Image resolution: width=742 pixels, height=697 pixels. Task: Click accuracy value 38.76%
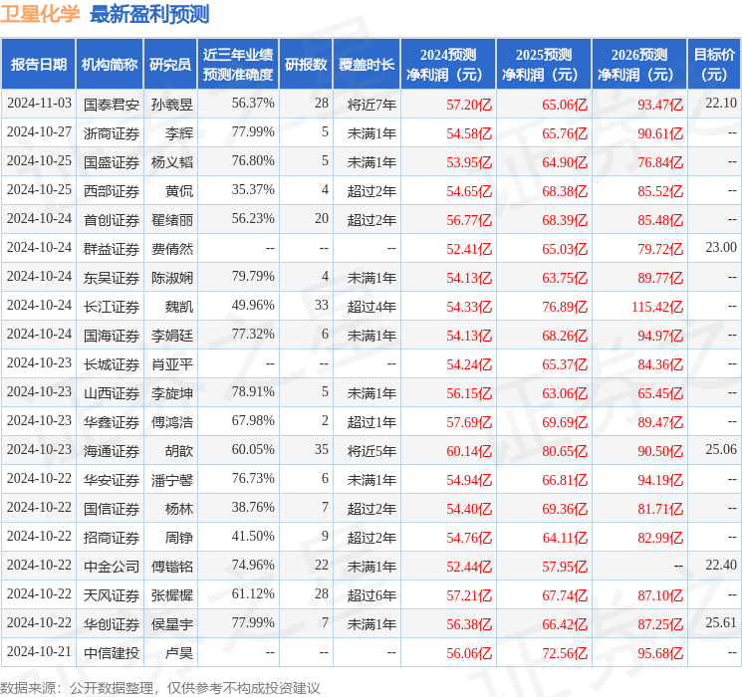pyautogui.click(x=253, y=507)
